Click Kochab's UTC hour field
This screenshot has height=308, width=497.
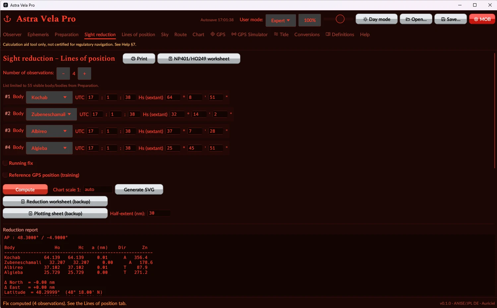(x=93, y=97)
